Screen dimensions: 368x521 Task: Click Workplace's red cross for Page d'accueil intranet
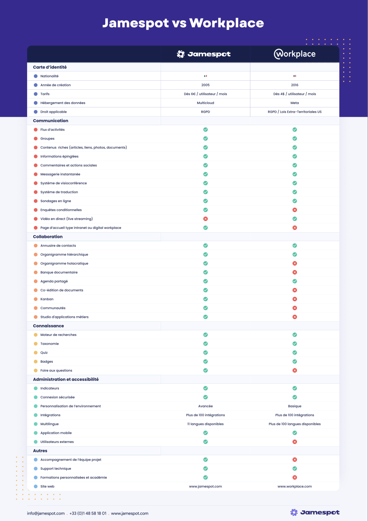(295, 228)
